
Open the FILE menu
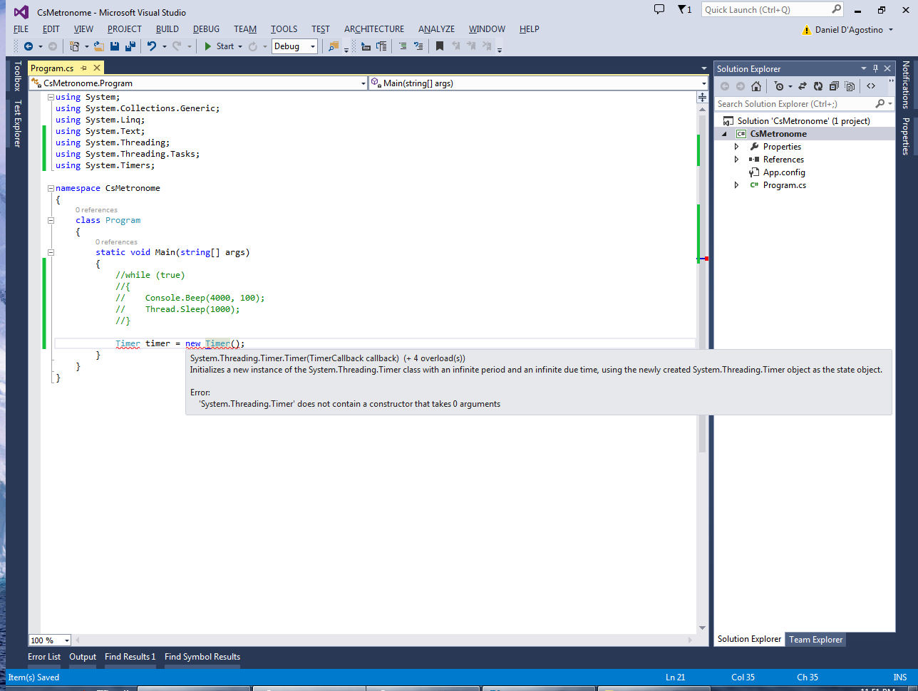[21, 29]
